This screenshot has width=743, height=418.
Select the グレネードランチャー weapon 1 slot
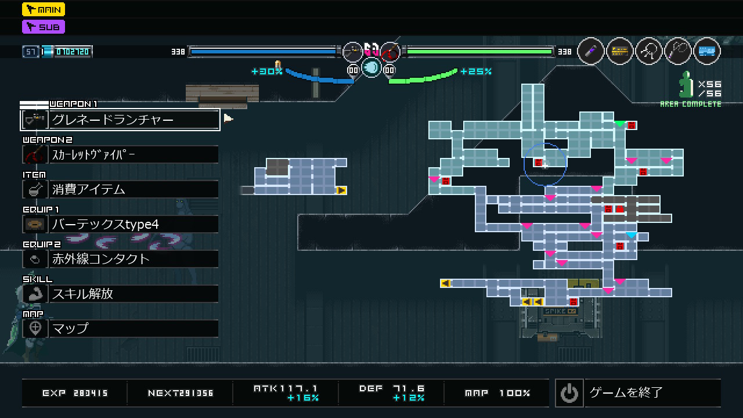120,120
